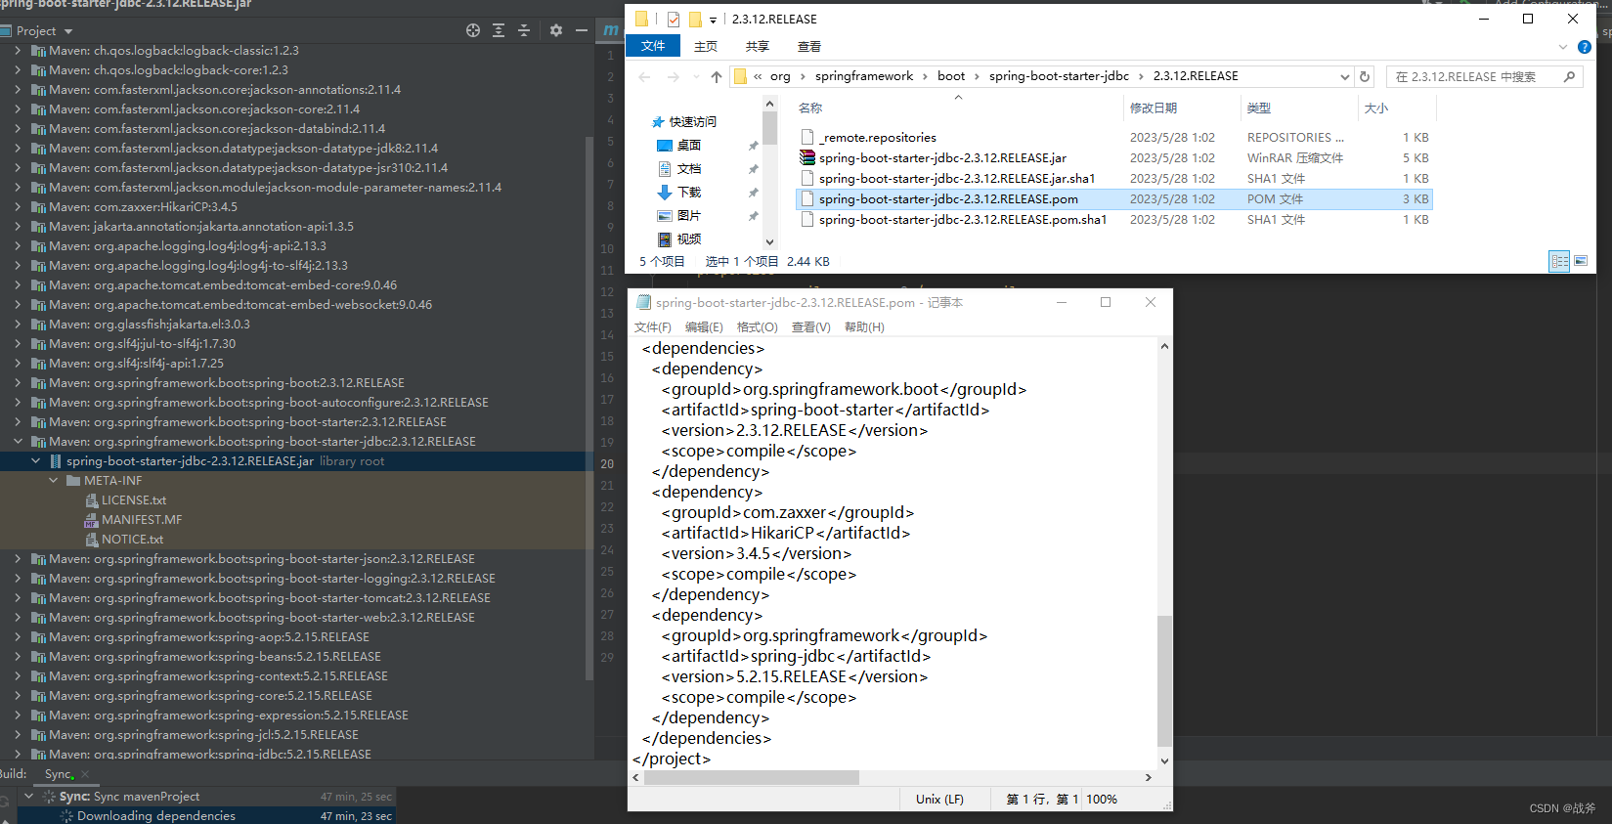Close the Sync build tab
Screen dimensions: 1612x824
coord(85,774)
